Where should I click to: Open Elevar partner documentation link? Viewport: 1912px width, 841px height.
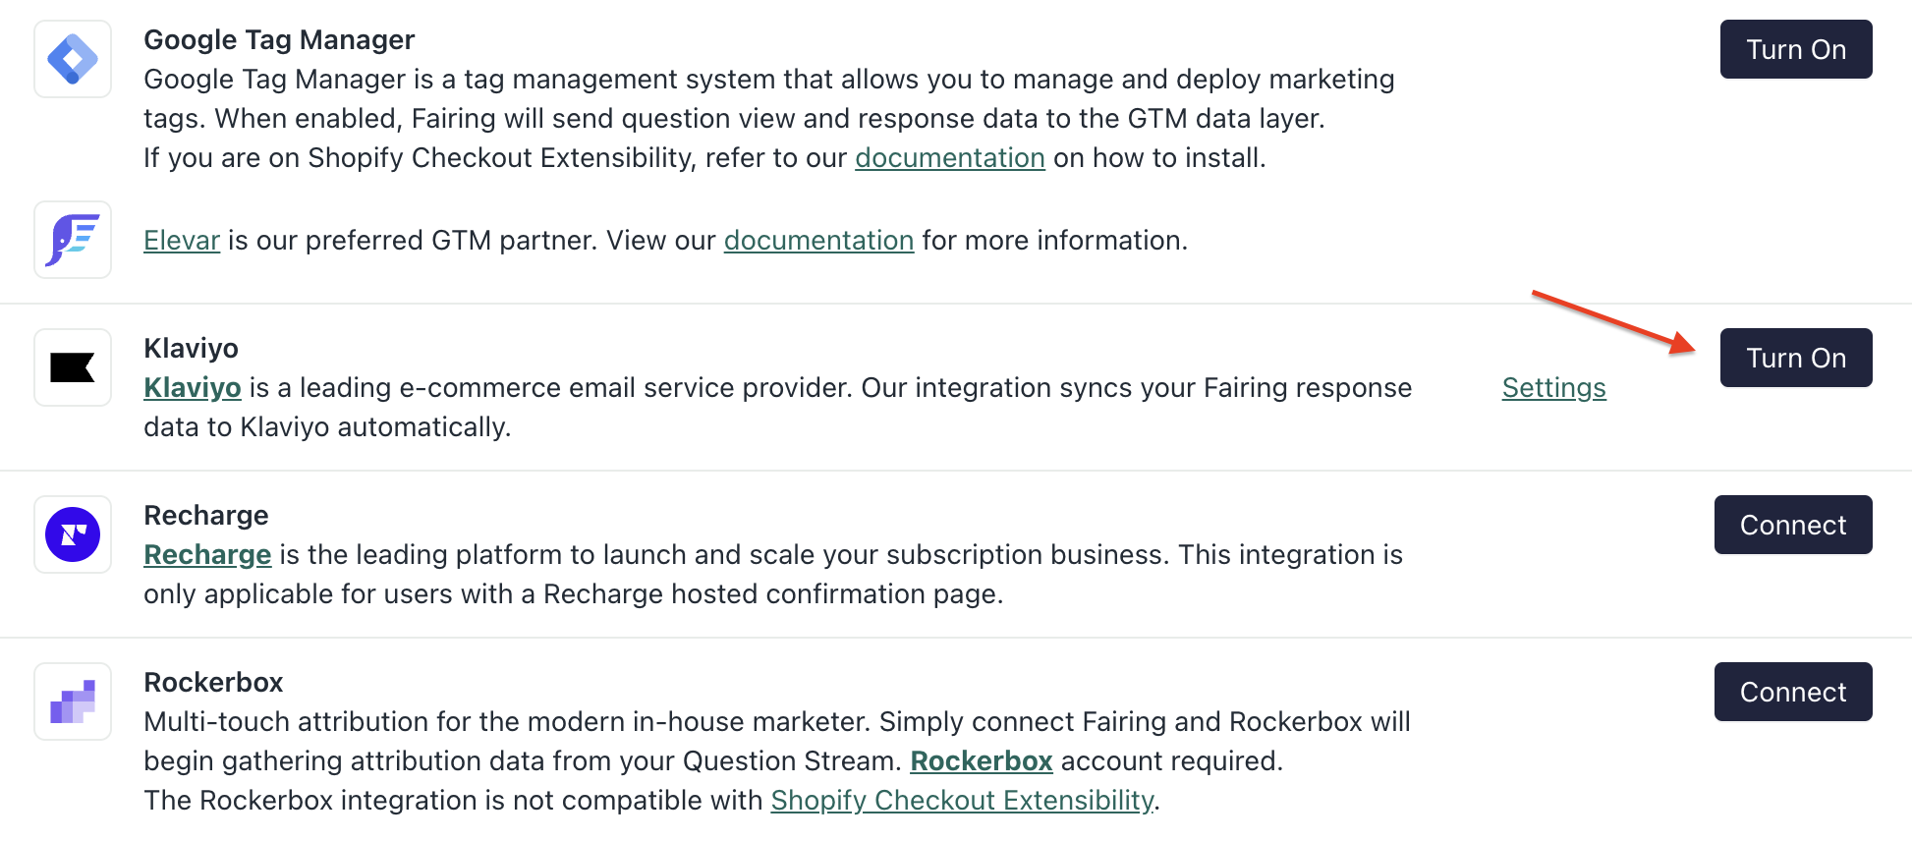point(819,241)
